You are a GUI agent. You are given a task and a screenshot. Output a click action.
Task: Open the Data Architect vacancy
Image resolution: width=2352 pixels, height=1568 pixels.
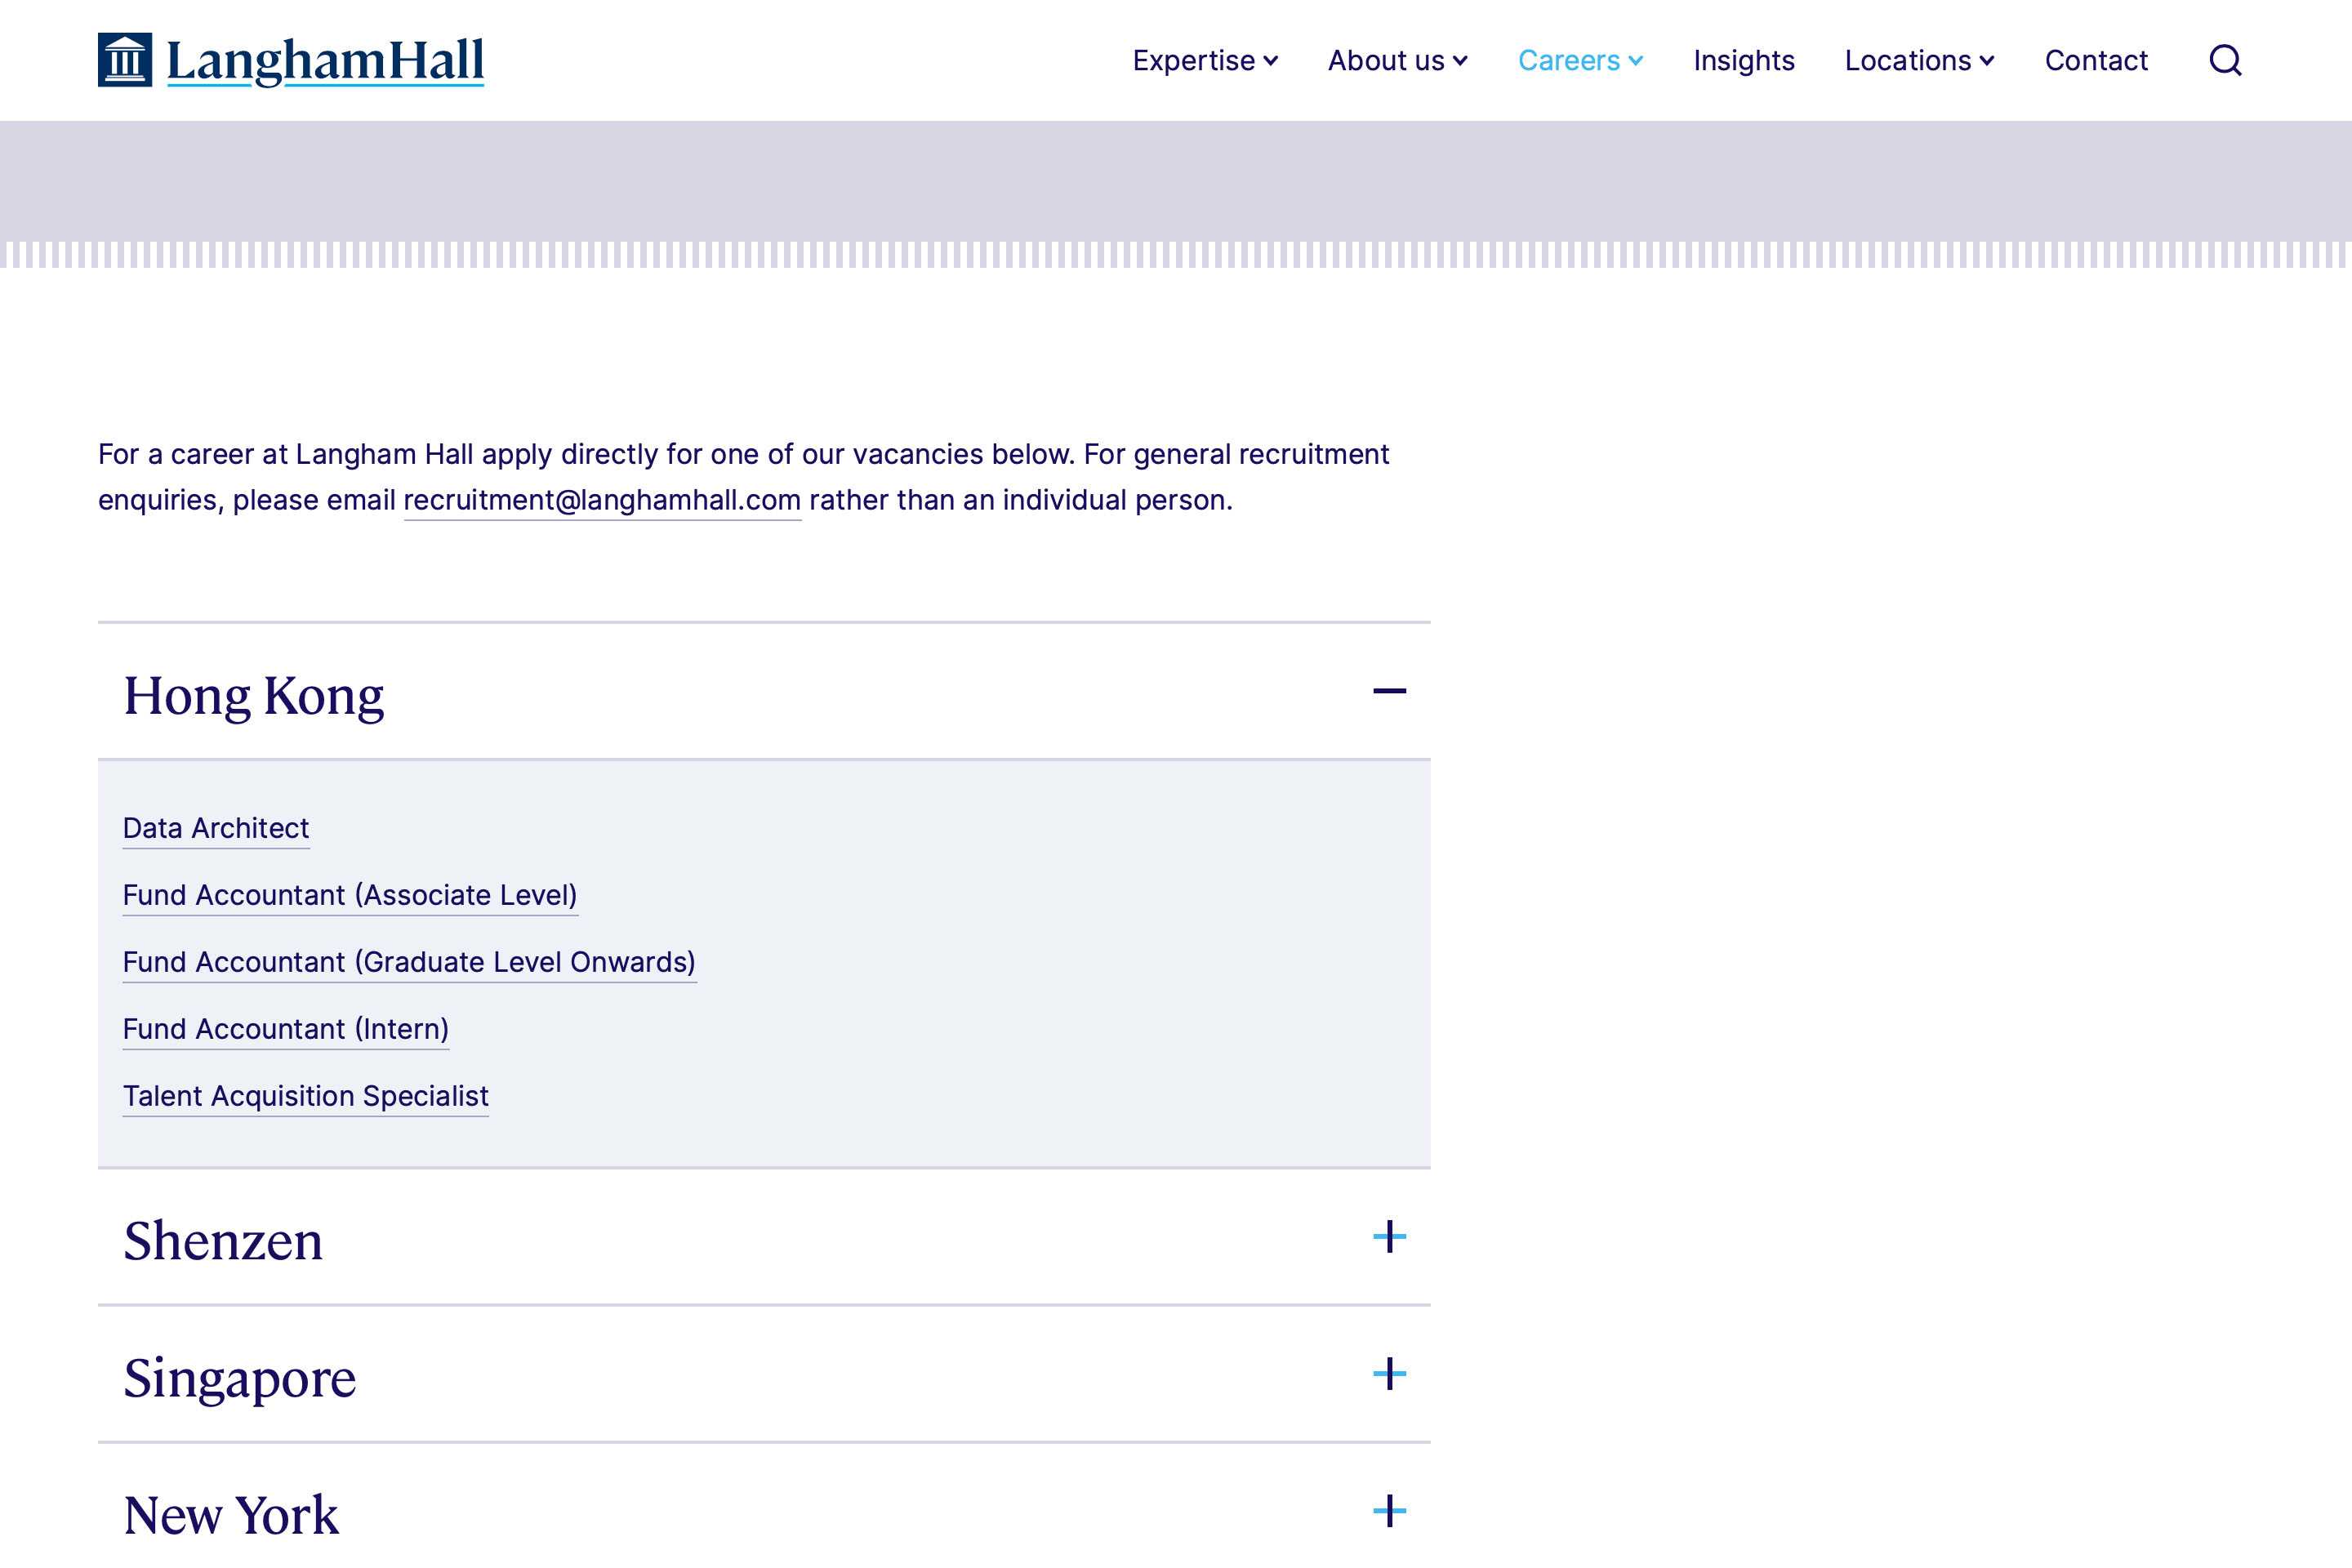coord(216,828)
